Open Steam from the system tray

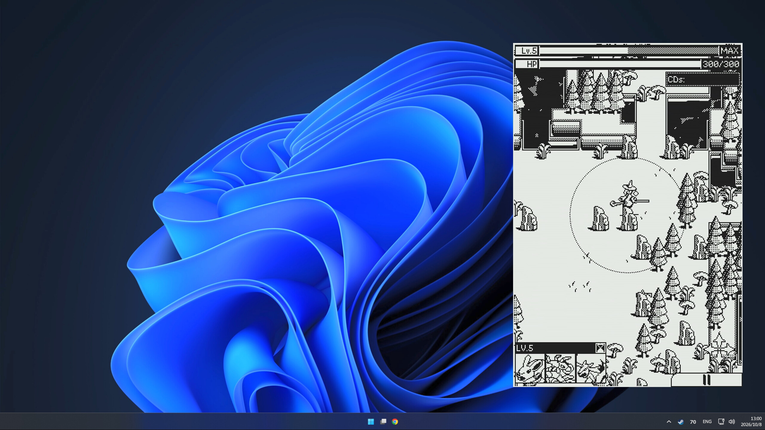pos(681,422)
